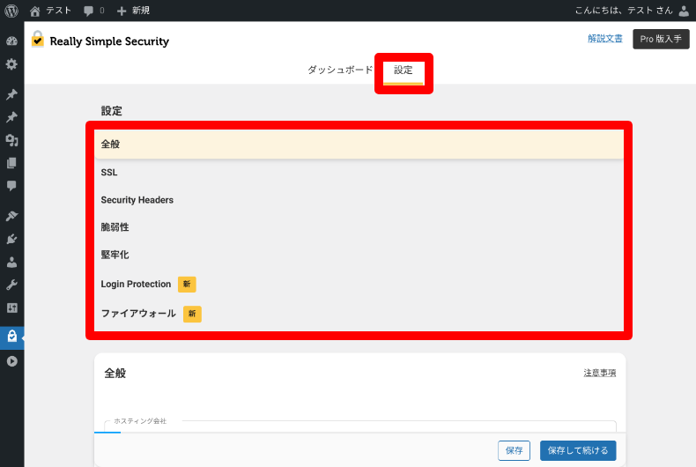Switch to the ダッシュボード tab
Viewport: 696px width, 467px height.
coord(340,70)
